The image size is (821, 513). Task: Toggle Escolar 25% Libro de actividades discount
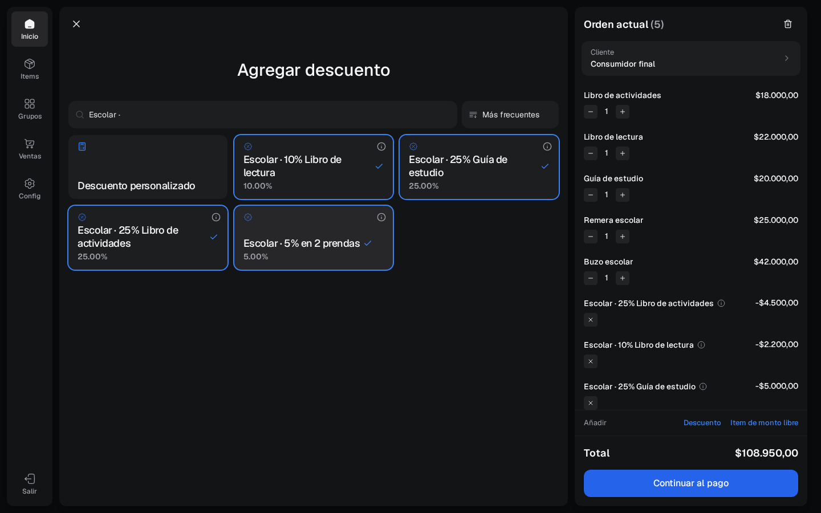(x=148, y=238)
